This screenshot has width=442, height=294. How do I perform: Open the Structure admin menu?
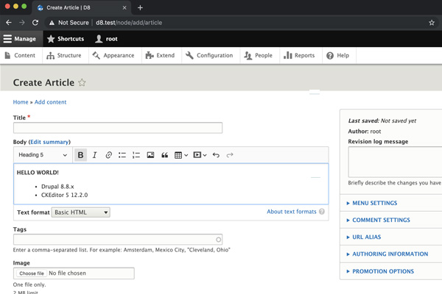(x=64, y=55)
